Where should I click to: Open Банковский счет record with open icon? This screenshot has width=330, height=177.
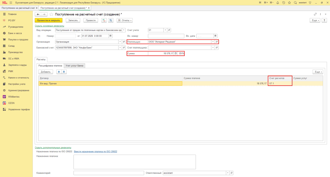point(124,48)
